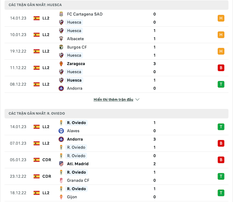Click the red B badge for Zaragoza match

(221, 68)
